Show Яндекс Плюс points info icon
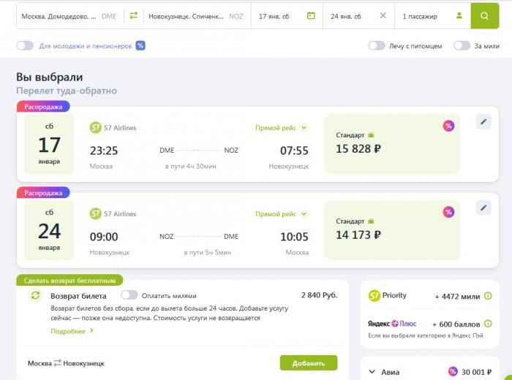 488,324
